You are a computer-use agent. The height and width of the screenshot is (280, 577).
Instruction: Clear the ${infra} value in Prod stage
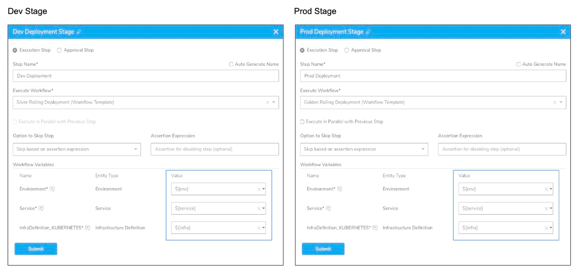(x=546, y=228)
